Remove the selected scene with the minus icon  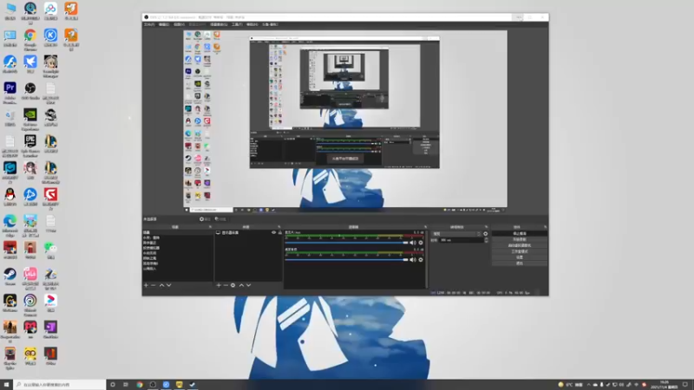(154, 285)
